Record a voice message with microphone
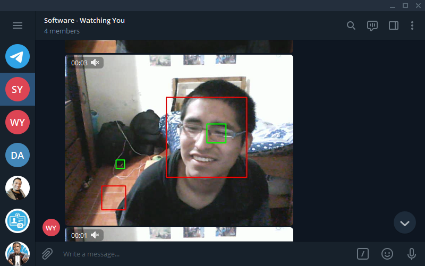The width and height of the screenshot is (425, 266). click(411, 254)
